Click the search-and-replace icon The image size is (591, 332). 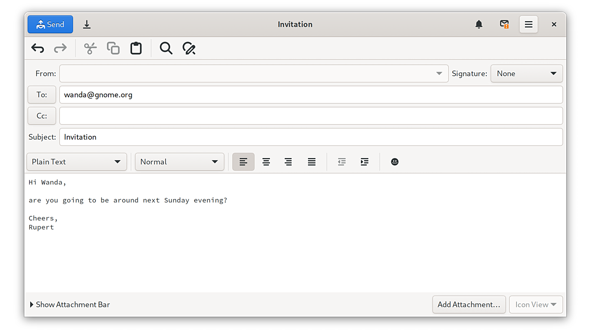[189, 48]
